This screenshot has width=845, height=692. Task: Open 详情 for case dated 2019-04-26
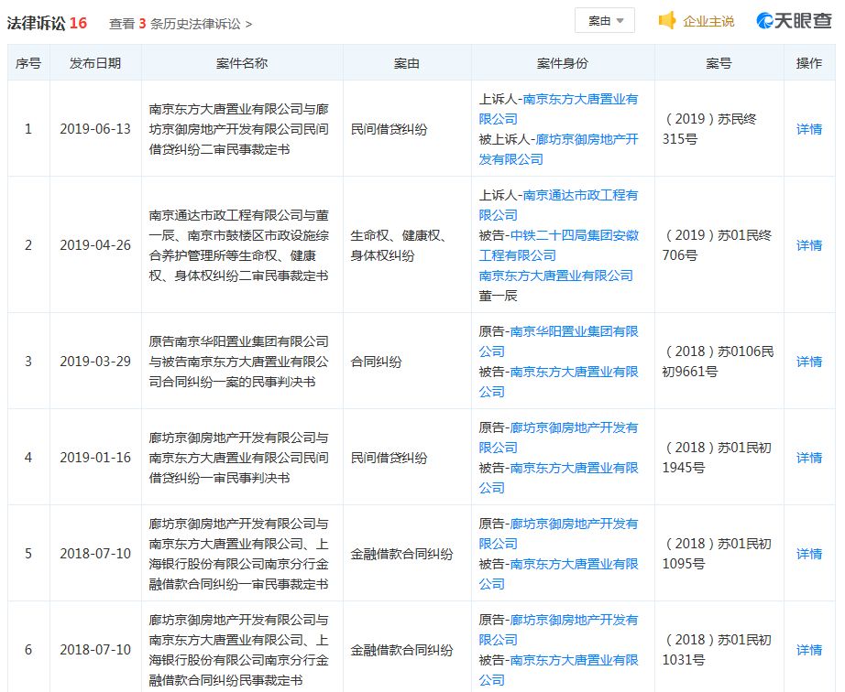[x=807, y=245]
